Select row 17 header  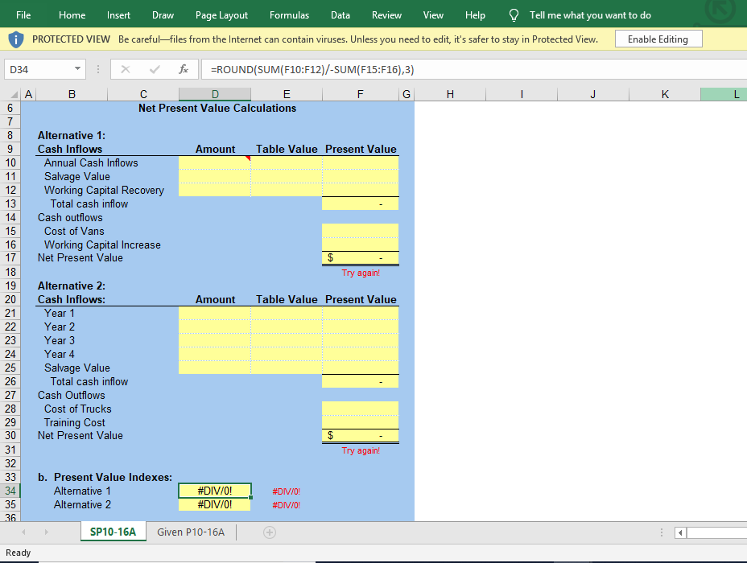click(x=10, y=258)
